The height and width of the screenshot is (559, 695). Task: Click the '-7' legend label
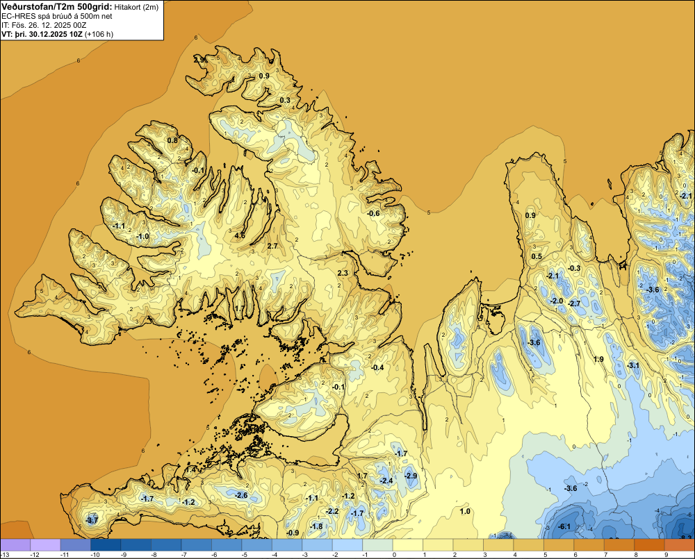pyautogui.click(x=186, y=555)
